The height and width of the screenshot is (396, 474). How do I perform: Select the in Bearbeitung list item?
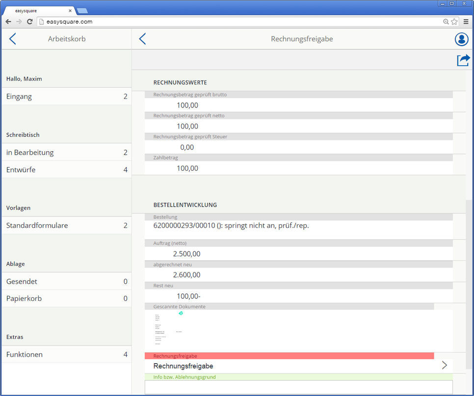pos(66,153)
